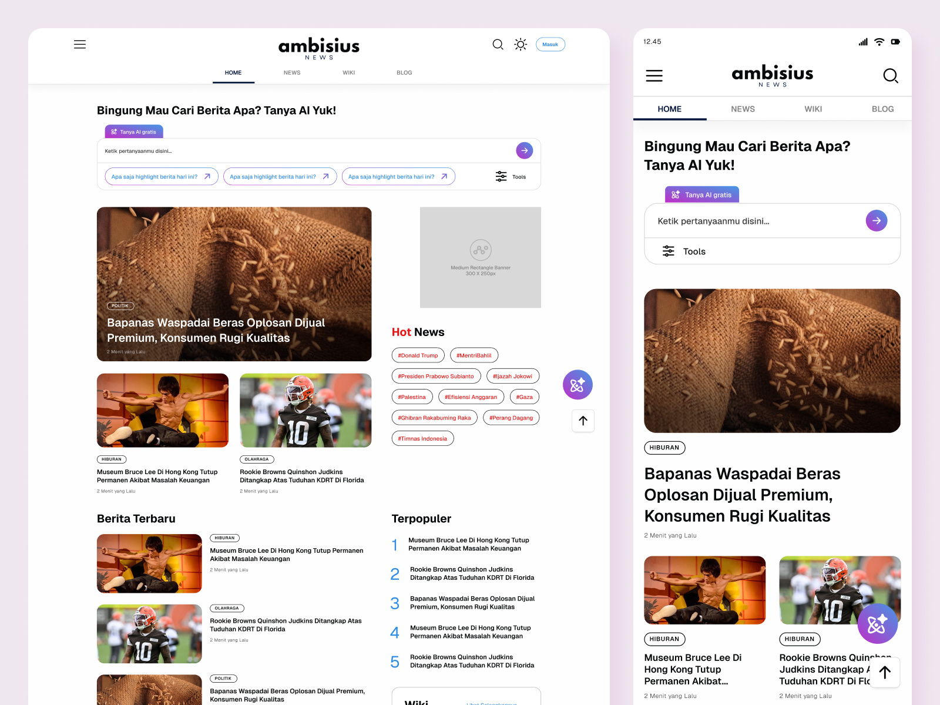Submit the AI question with the arrow icon
The image size is (940, 705).
click(524, 150)
